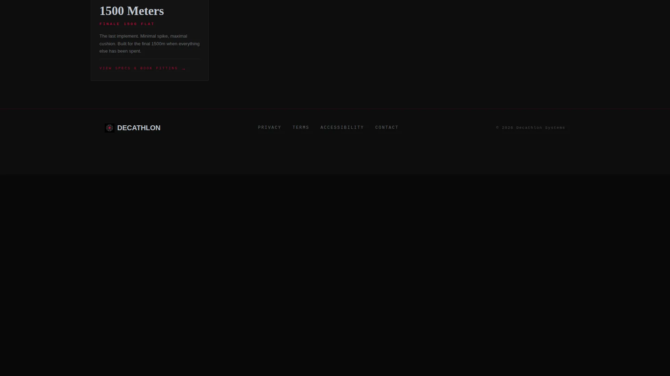This screenshot has width=670, height=376.
Task: Open the Contact footer link
Action: pos(387,127)
